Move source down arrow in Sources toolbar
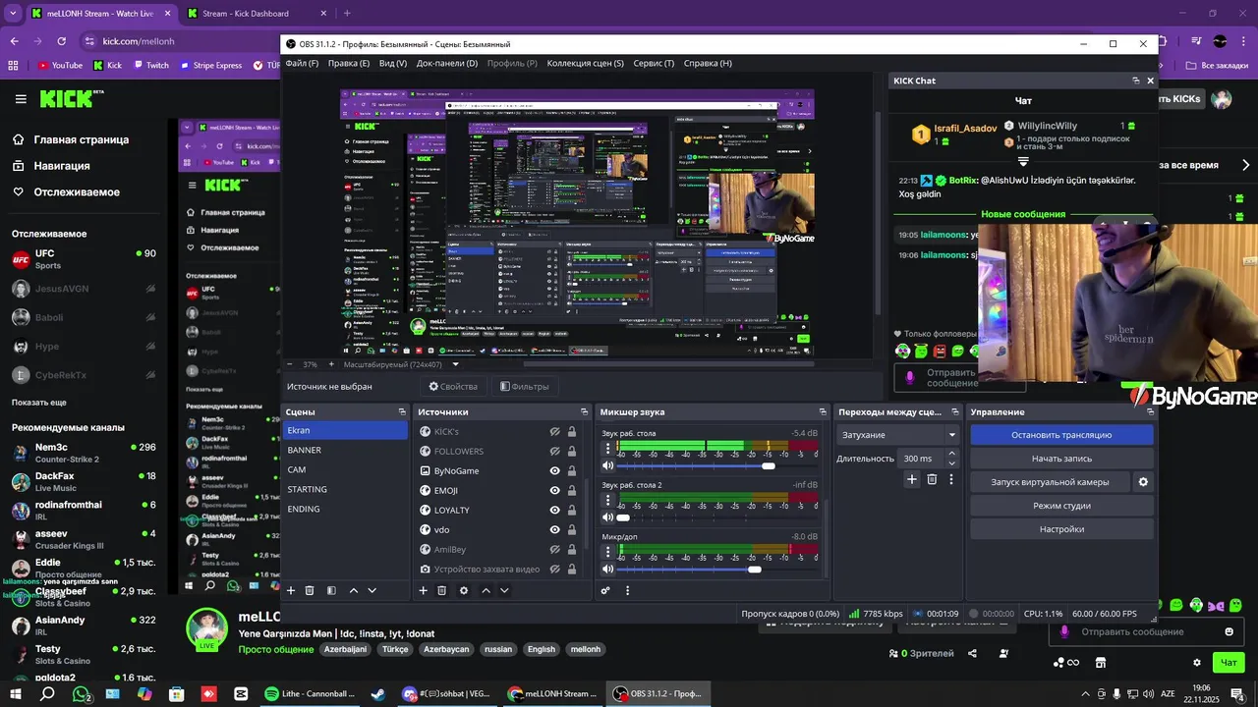 (x=504, y=590)
